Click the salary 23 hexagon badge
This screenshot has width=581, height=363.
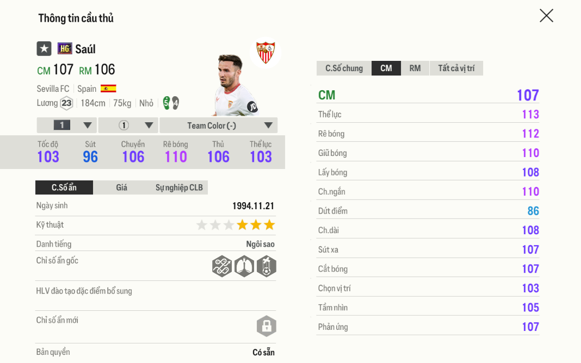[66, 103]
